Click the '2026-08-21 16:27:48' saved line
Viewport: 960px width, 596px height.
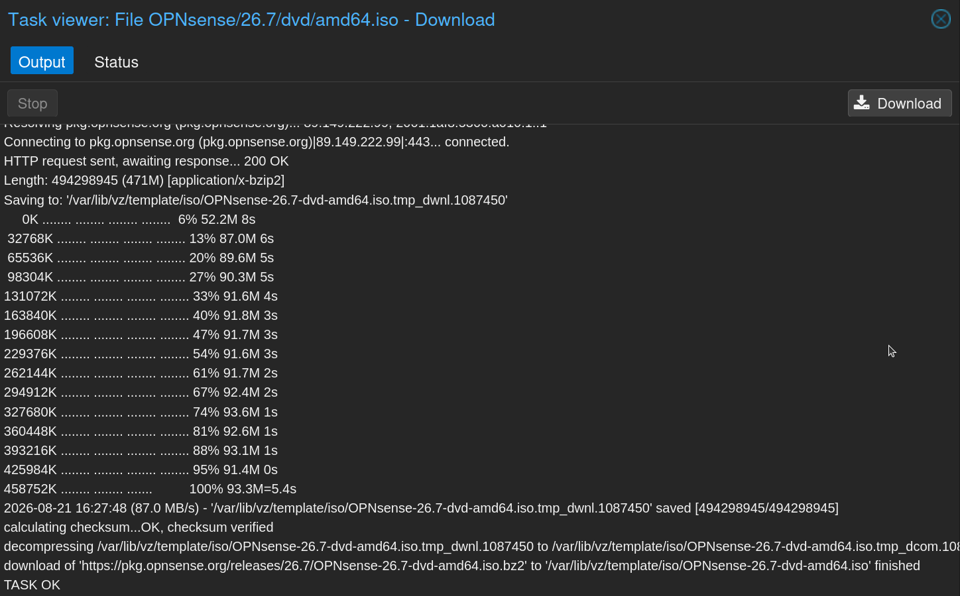421,508
